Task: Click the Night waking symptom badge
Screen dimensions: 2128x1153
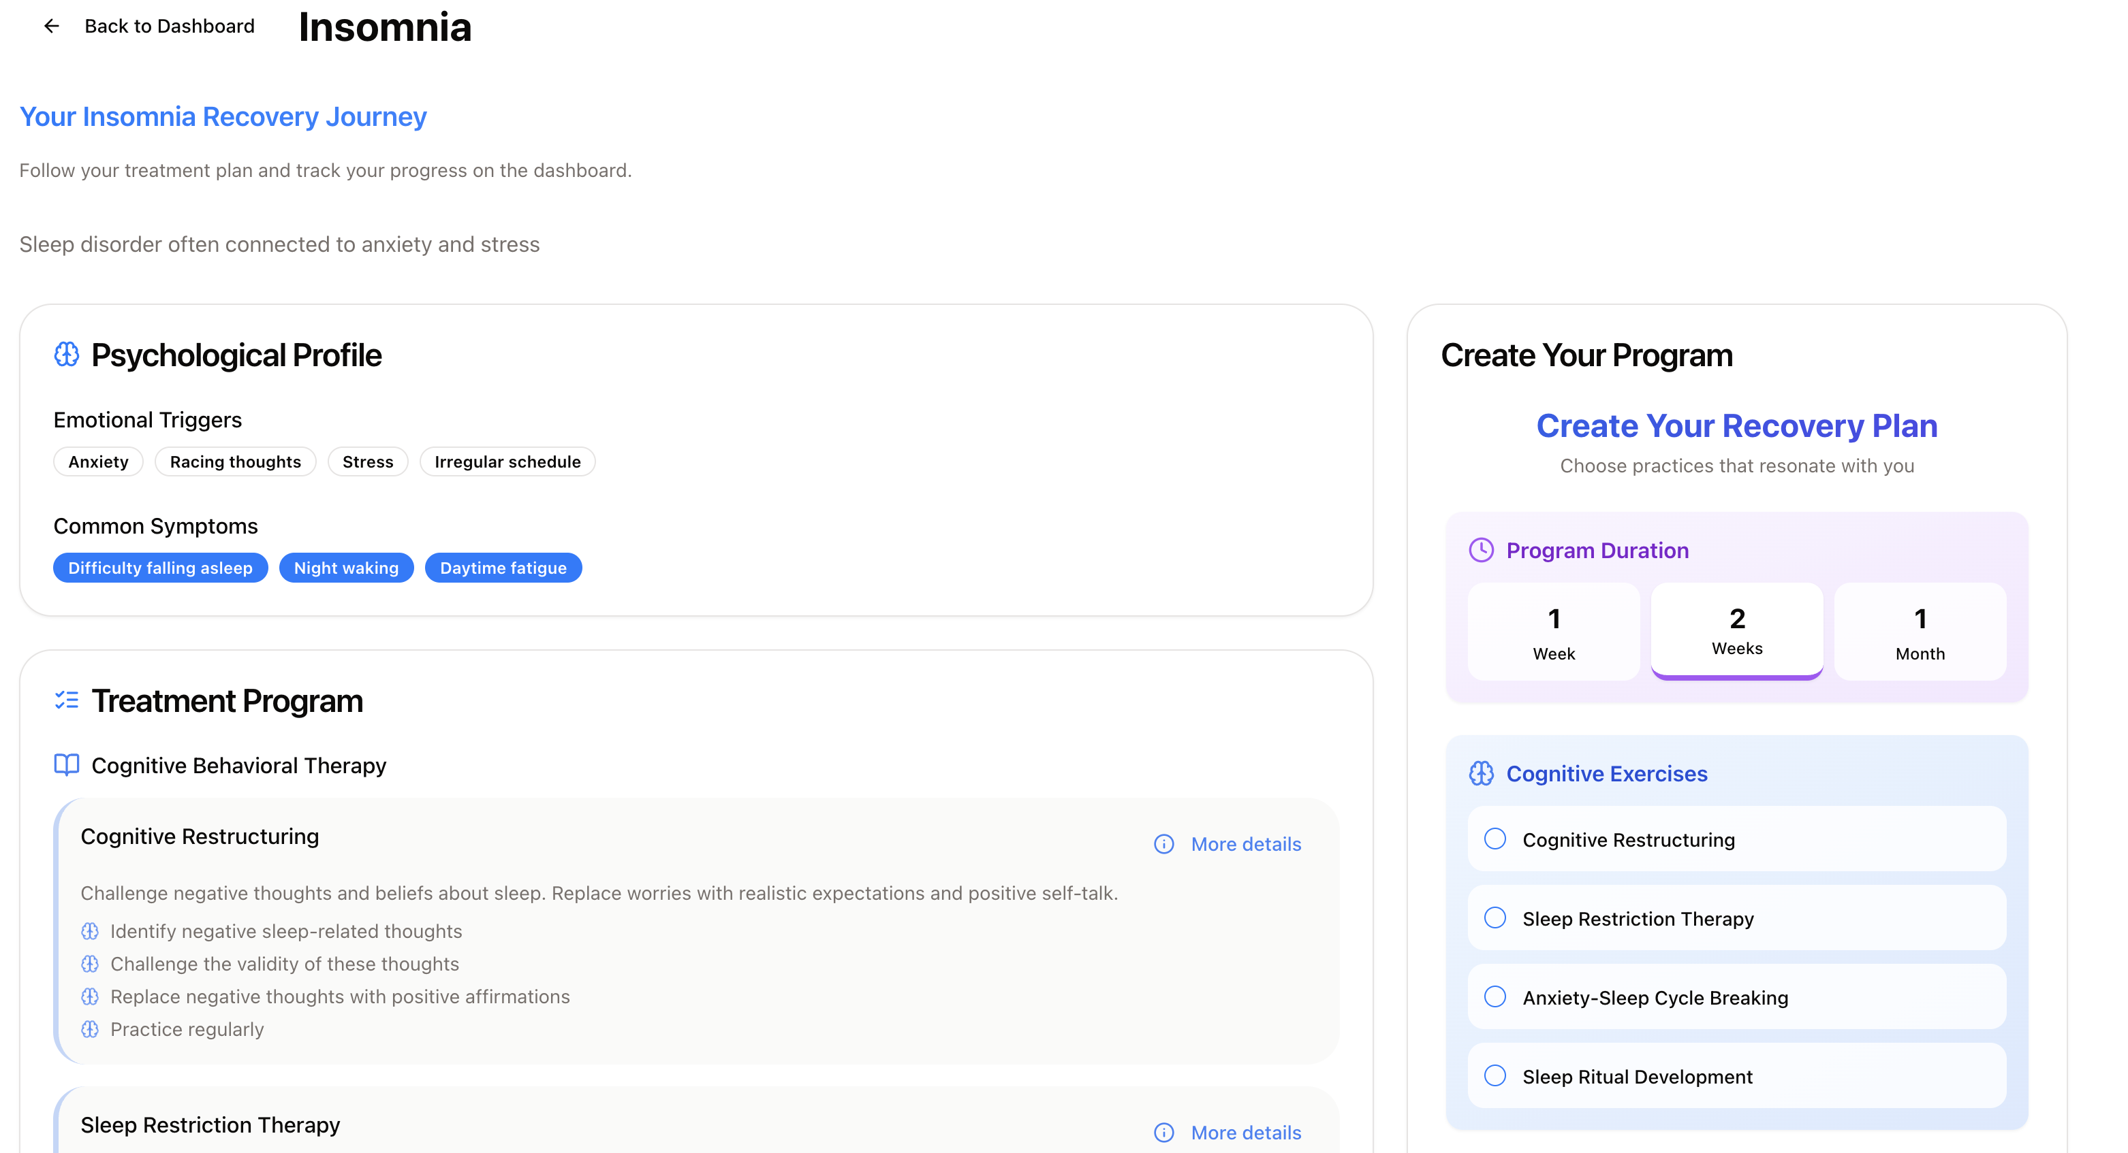Action: (x=346, y=568)
